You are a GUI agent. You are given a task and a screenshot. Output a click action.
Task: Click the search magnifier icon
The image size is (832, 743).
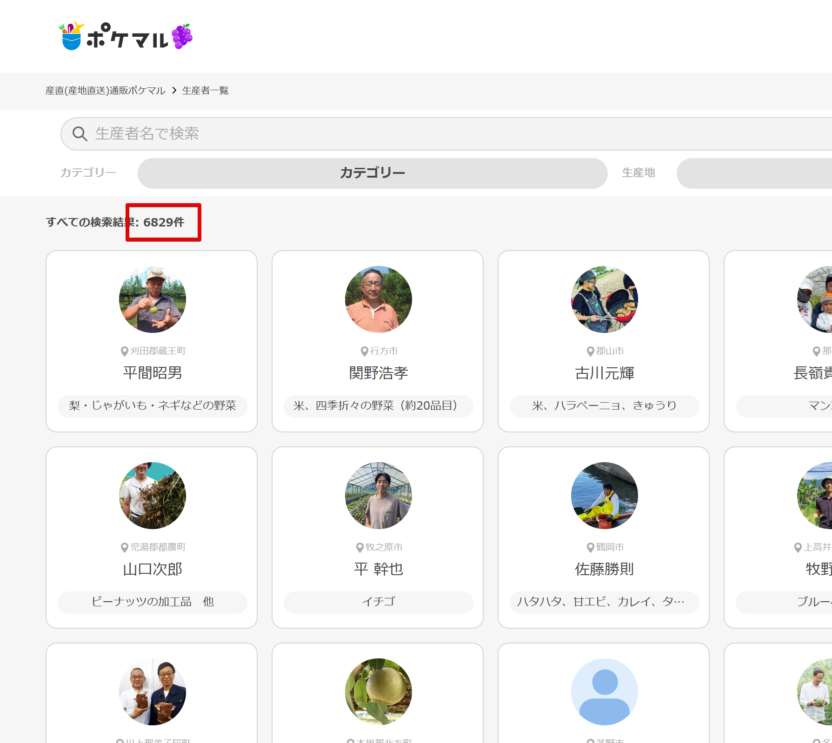(x=80, y=134)
